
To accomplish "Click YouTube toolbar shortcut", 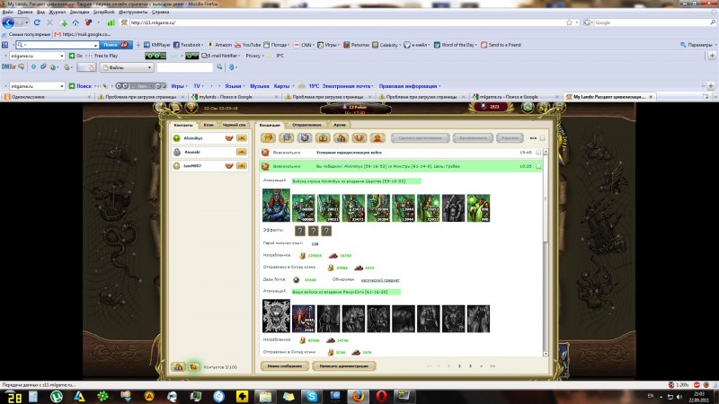I will pyautogui.click(x=248, y=45).
